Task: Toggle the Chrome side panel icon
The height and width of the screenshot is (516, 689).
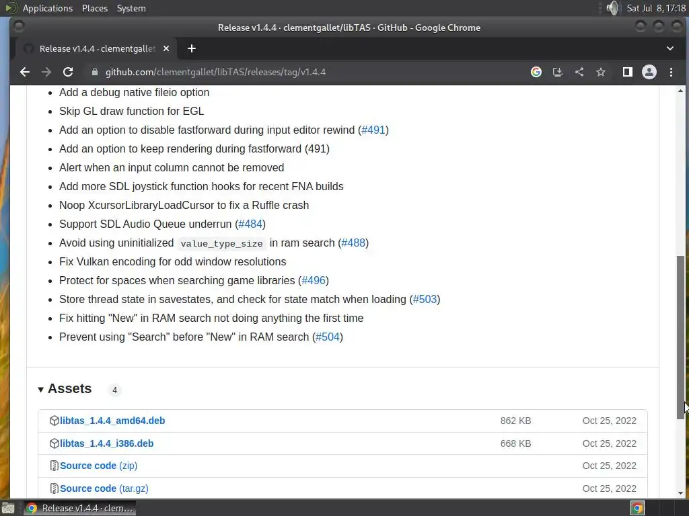Action: [x=628, y=72]
